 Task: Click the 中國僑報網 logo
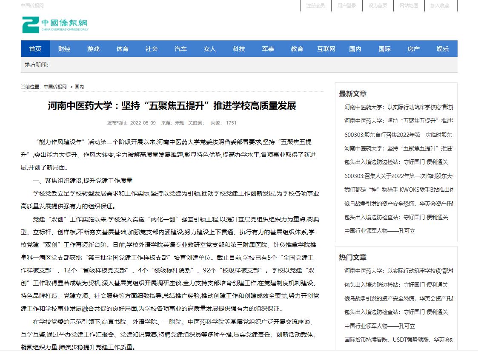tap(55, 25)
